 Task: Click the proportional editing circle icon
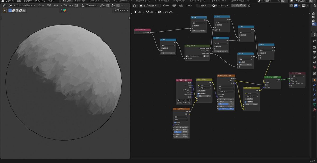(118, 6)
